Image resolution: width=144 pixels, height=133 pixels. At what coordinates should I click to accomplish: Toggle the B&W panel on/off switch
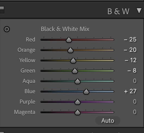(x=2, y=10)
